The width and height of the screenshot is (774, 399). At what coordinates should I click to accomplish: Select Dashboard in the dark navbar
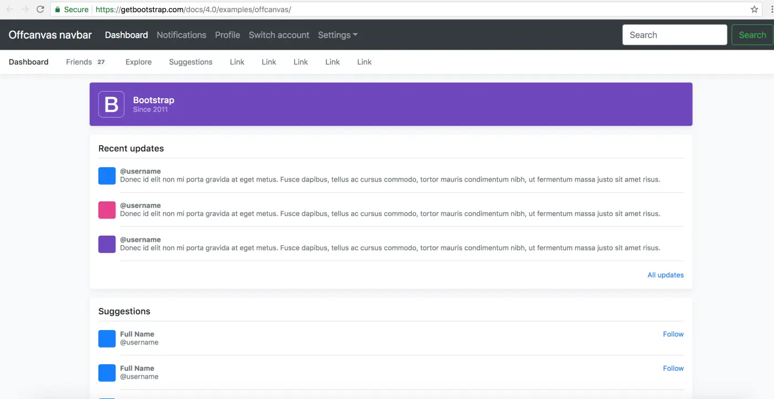(127, 35)
